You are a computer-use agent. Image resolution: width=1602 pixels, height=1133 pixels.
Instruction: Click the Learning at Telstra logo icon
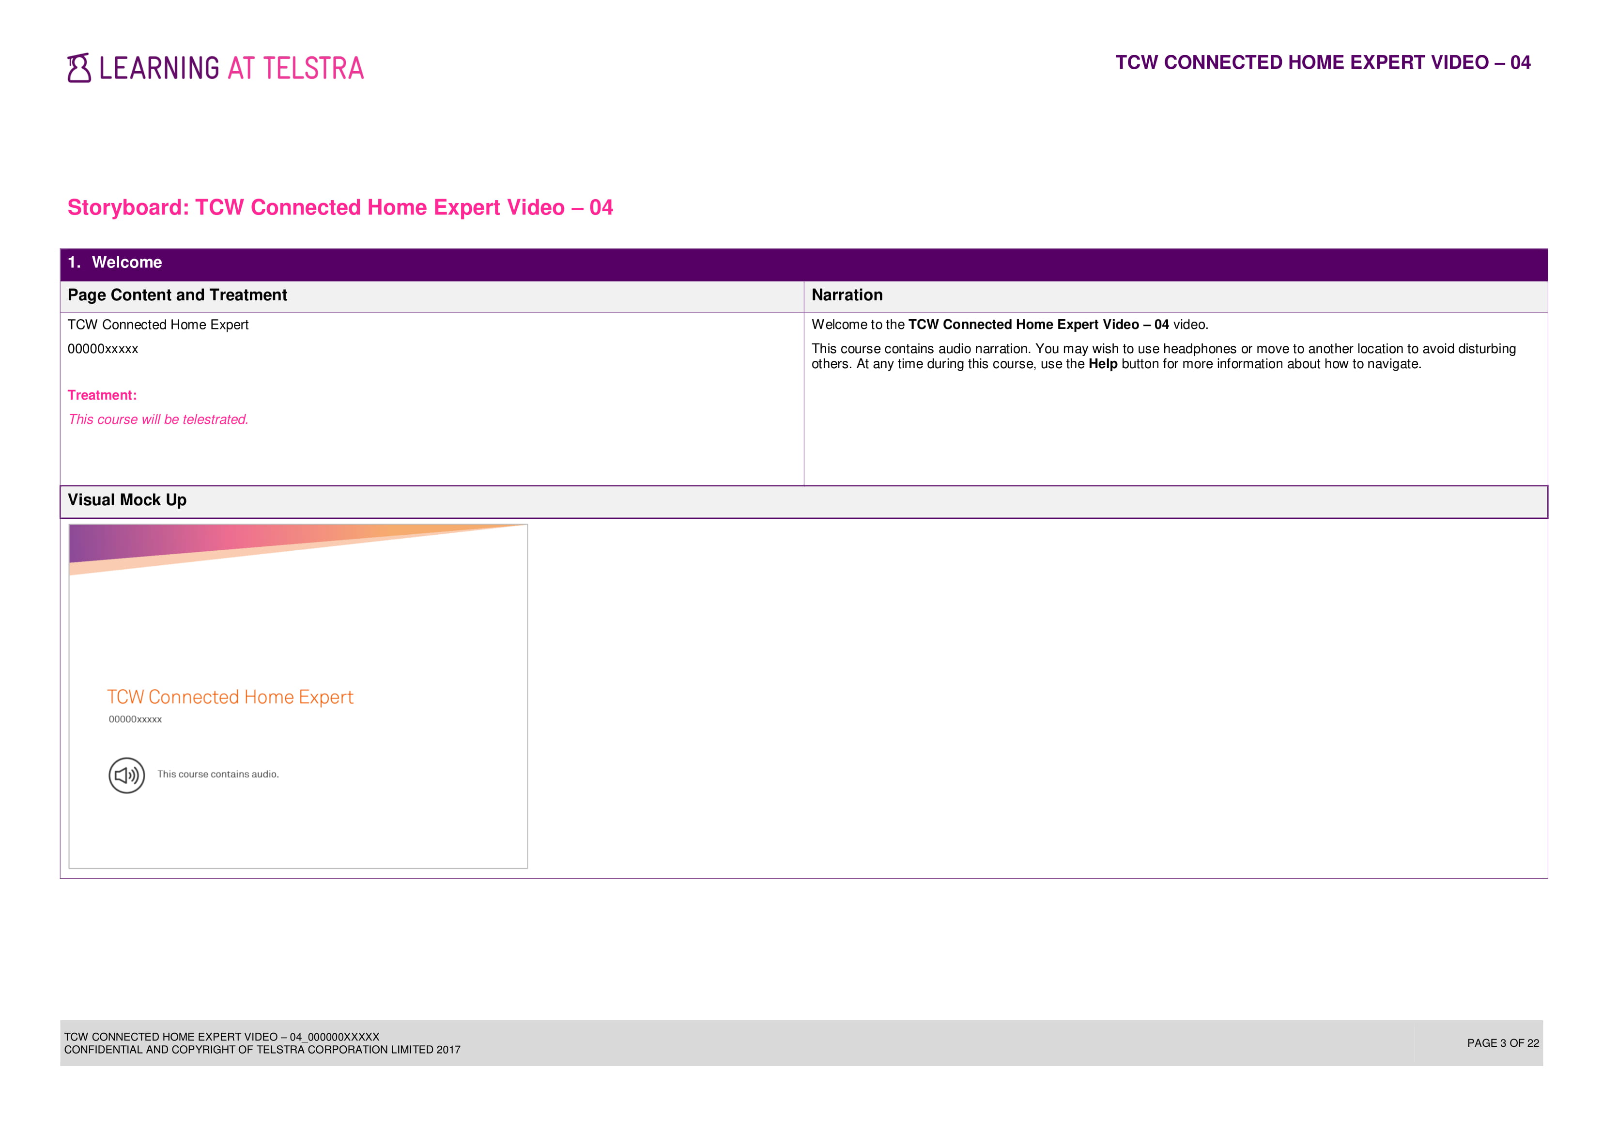[x=79, y=68]
